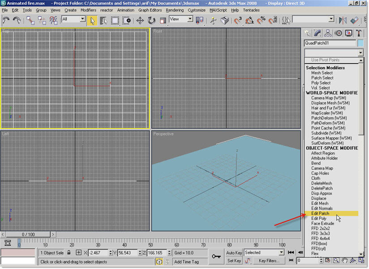Choose the Select and Rotate tool
This screenshot has height=269, width=369.
[152, 20]
